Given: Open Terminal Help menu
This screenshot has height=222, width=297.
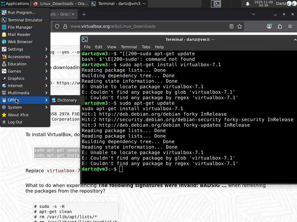Looking at the screenshot, I should coord(159,47).
